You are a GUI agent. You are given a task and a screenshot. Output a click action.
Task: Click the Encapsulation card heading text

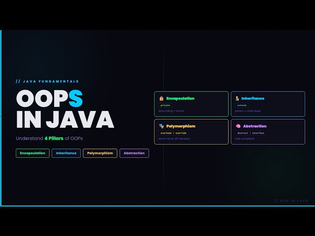tap(180, 98)
